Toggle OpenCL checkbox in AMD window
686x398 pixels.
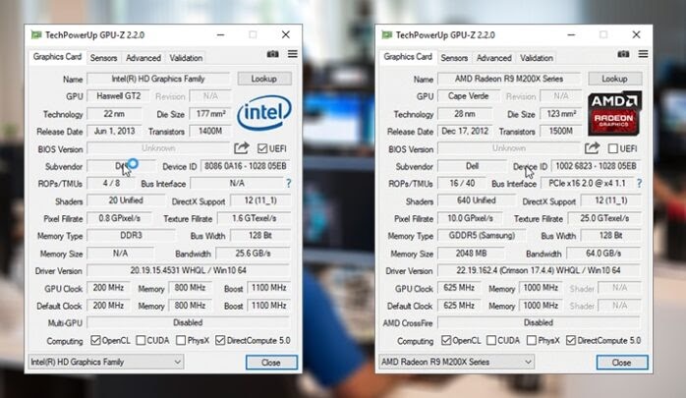(x=446, y=340)
